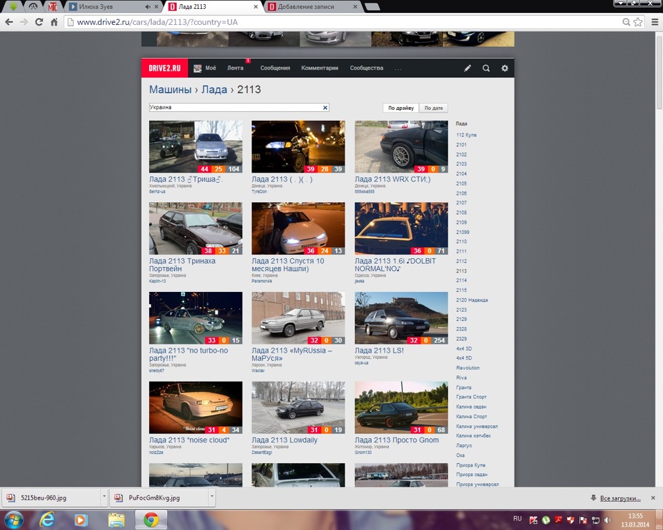Click the RU language indicator in the tray
The image size is (663, 530).
coord(517,518)
